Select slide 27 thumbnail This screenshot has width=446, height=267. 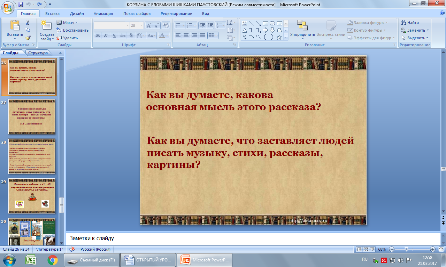32,117
